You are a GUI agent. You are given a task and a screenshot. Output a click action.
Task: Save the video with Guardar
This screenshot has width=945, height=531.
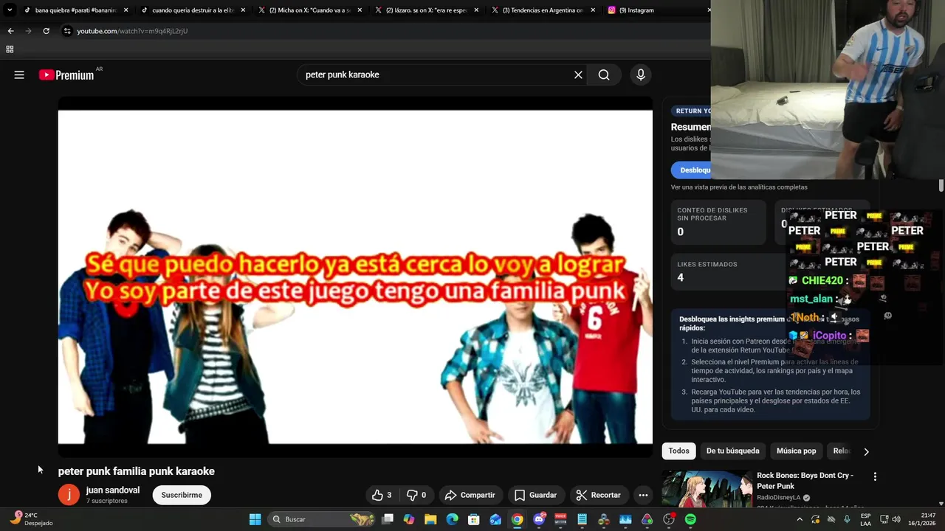535,495
